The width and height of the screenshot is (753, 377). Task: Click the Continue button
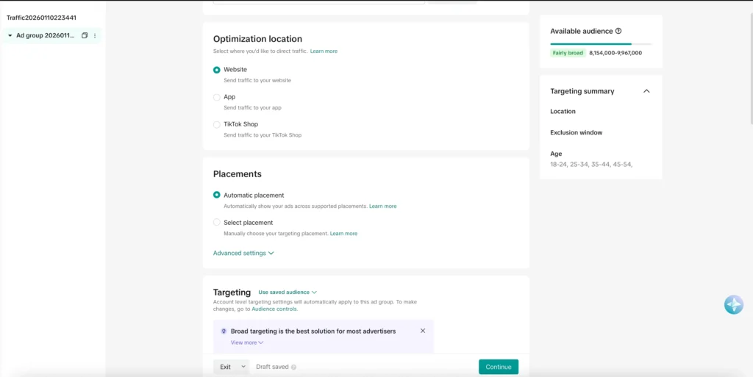click(x=499, y=367)
